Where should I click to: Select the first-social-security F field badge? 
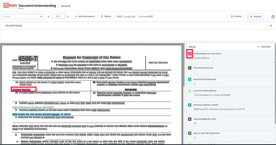pyautogui.click(x=190, y=68)
